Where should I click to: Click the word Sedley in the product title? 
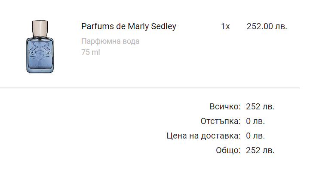point(163,27)
